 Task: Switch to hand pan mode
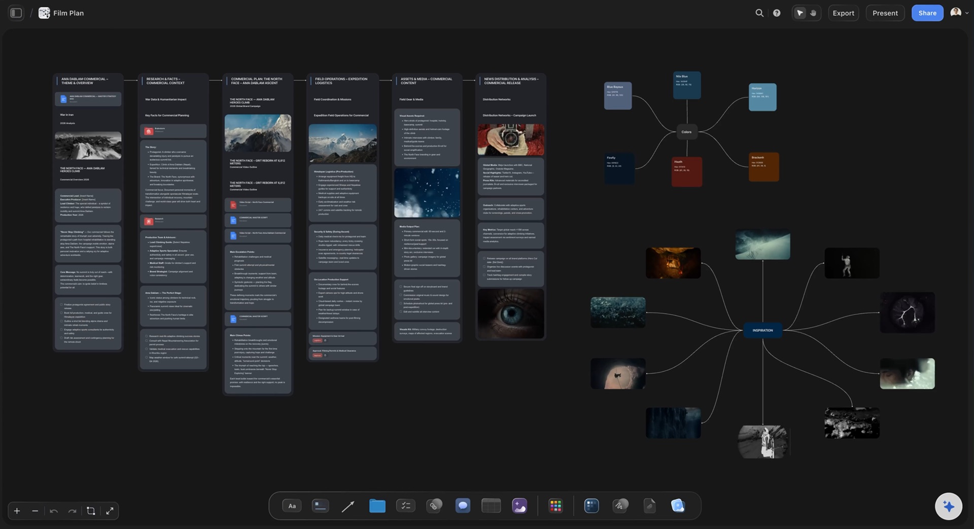[x=813, y=13]
